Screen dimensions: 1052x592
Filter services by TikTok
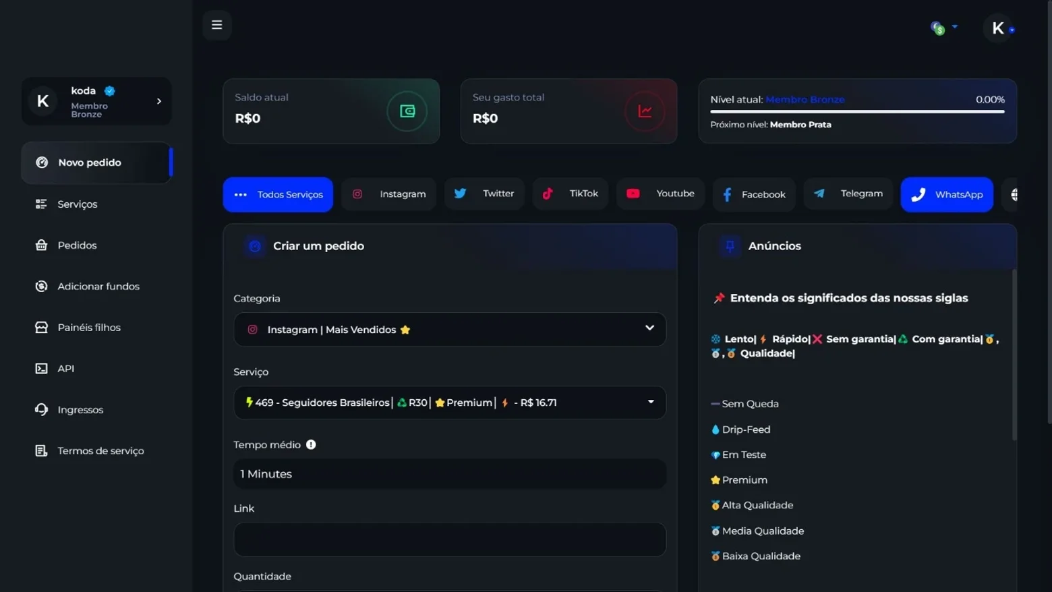(x=571, y=194)
